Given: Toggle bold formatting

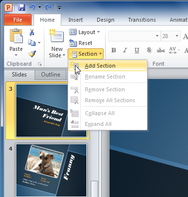Looking at the screenshot, I should tap(113, 50).
